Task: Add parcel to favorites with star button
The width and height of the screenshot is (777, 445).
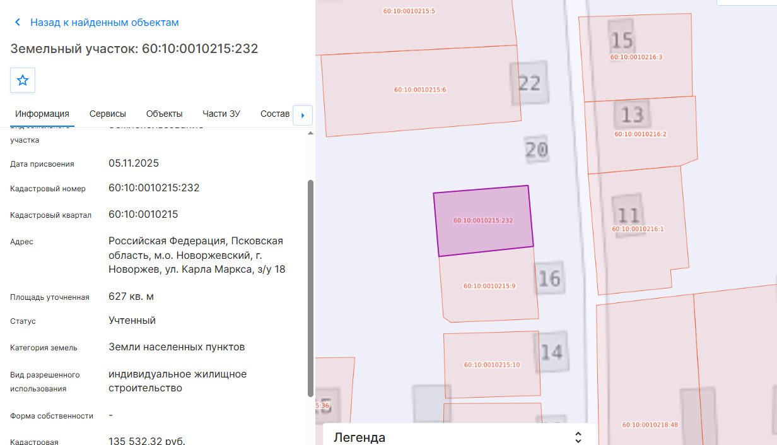Action: [23, 80]
